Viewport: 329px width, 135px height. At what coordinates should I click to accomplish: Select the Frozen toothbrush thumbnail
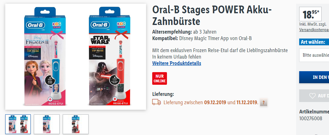tap(47, 124)
